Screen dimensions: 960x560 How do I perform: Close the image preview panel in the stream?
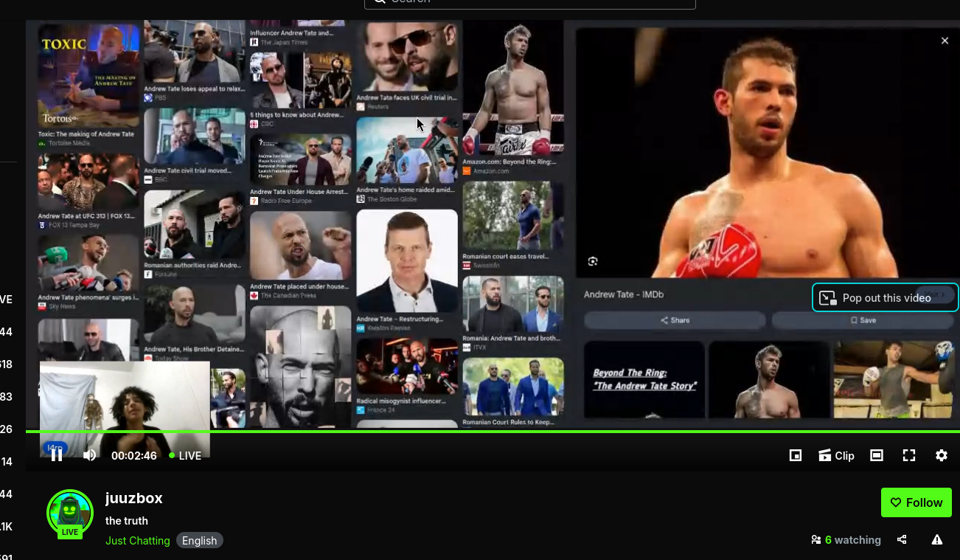945,41
